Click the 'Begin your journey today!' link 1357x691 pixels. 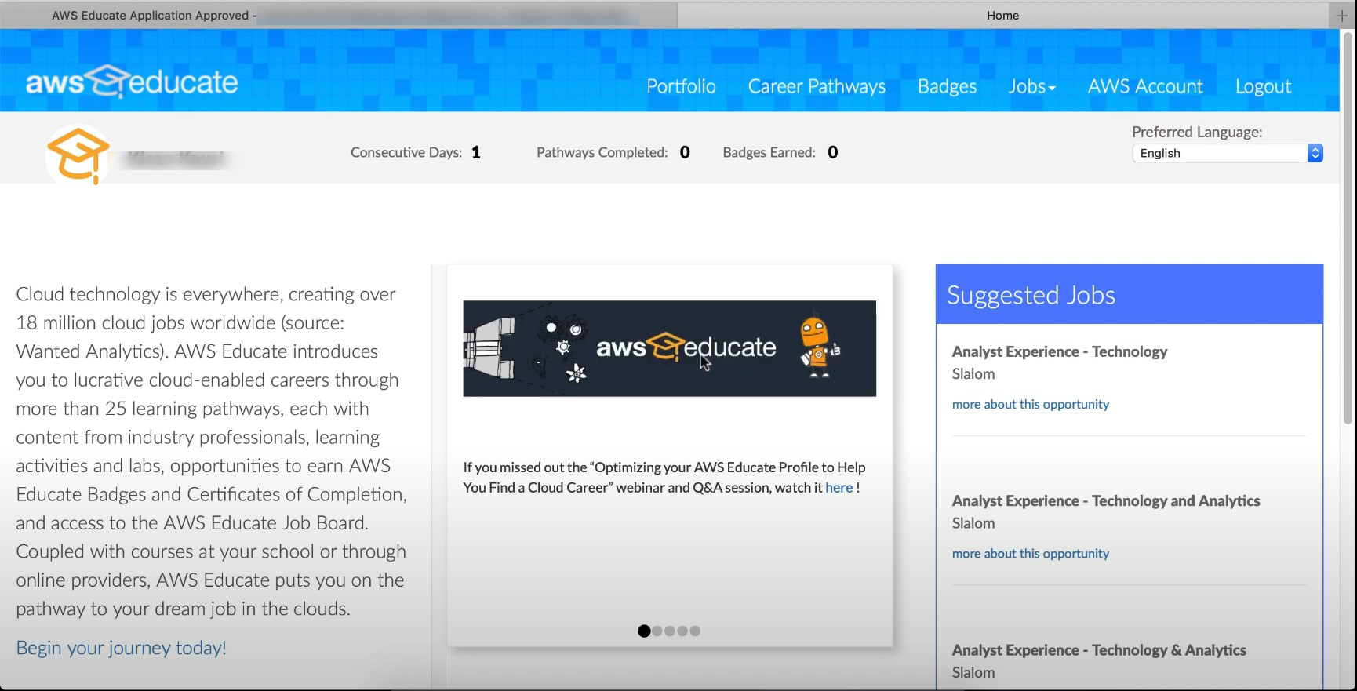(122, 648)
